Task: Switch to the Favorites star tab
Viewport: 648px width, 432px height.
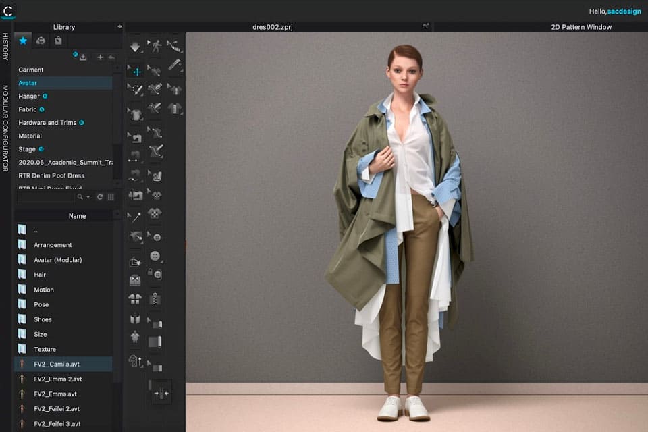Action: click(23, 40)
